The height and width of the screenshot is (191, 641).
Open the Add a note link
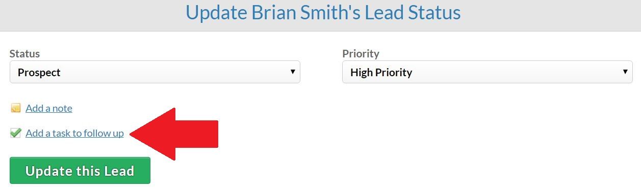point(49,108)
